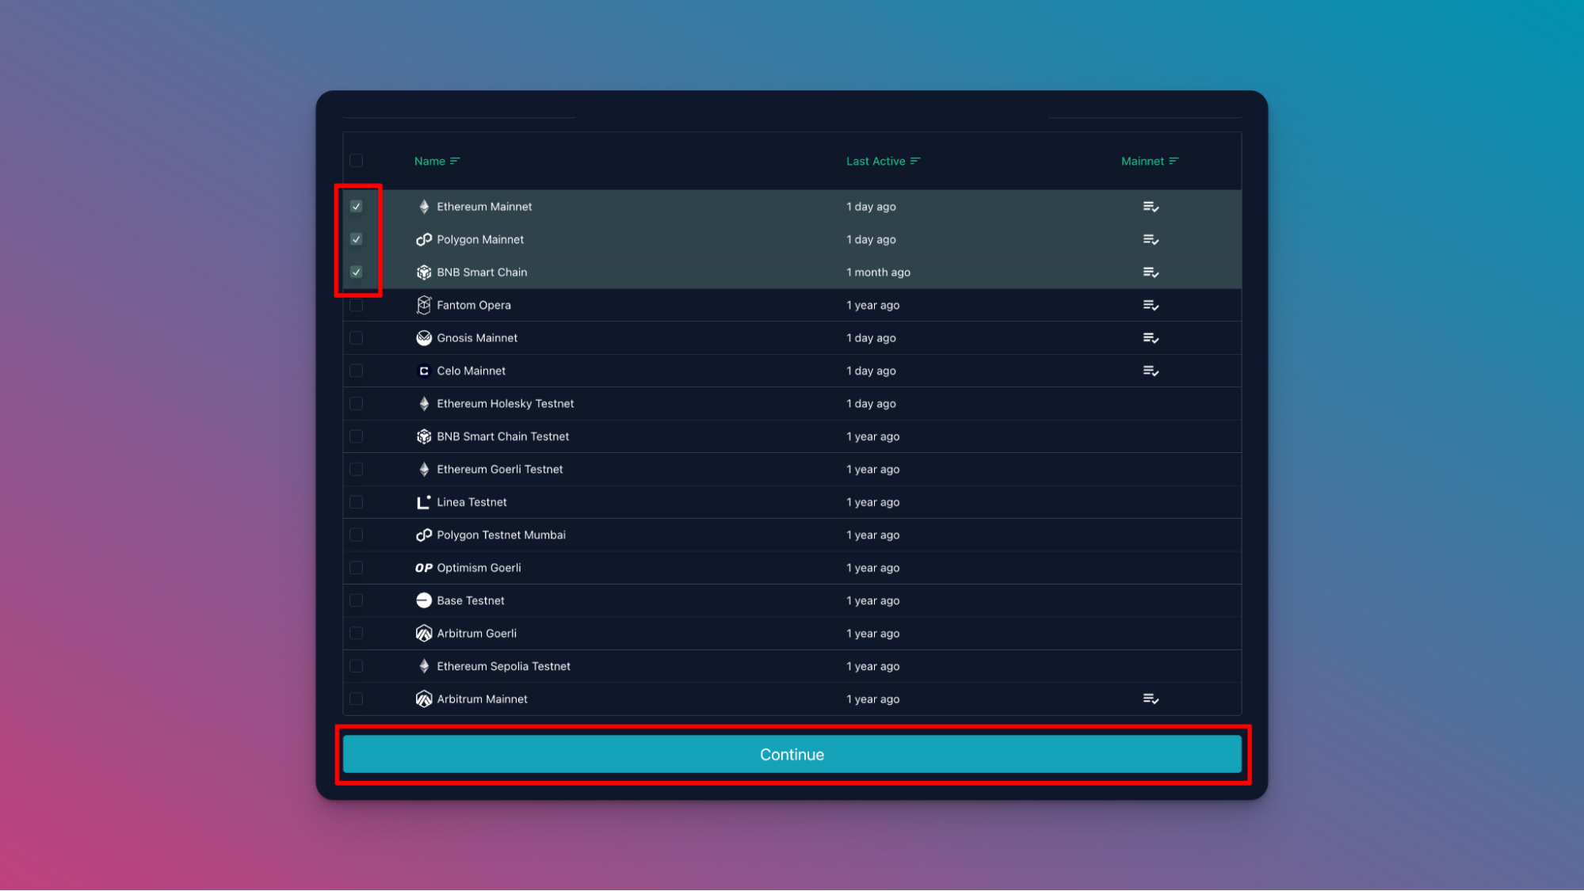
Task: Click the Ethereum Sepolia Testnet logo
Action: tap(424, 666)
